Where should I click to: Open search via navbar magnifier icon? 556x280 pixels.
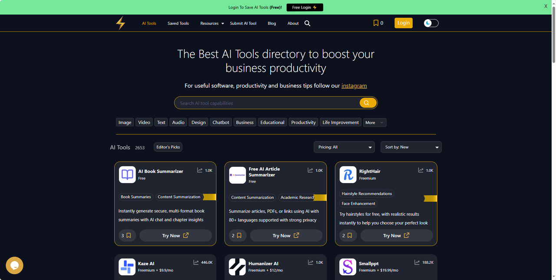coord(308,23)
